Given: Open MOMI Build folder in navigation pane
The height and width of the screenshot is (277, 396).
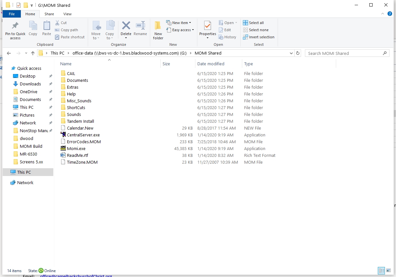Looking at the screenshot, I should (31, 146).
